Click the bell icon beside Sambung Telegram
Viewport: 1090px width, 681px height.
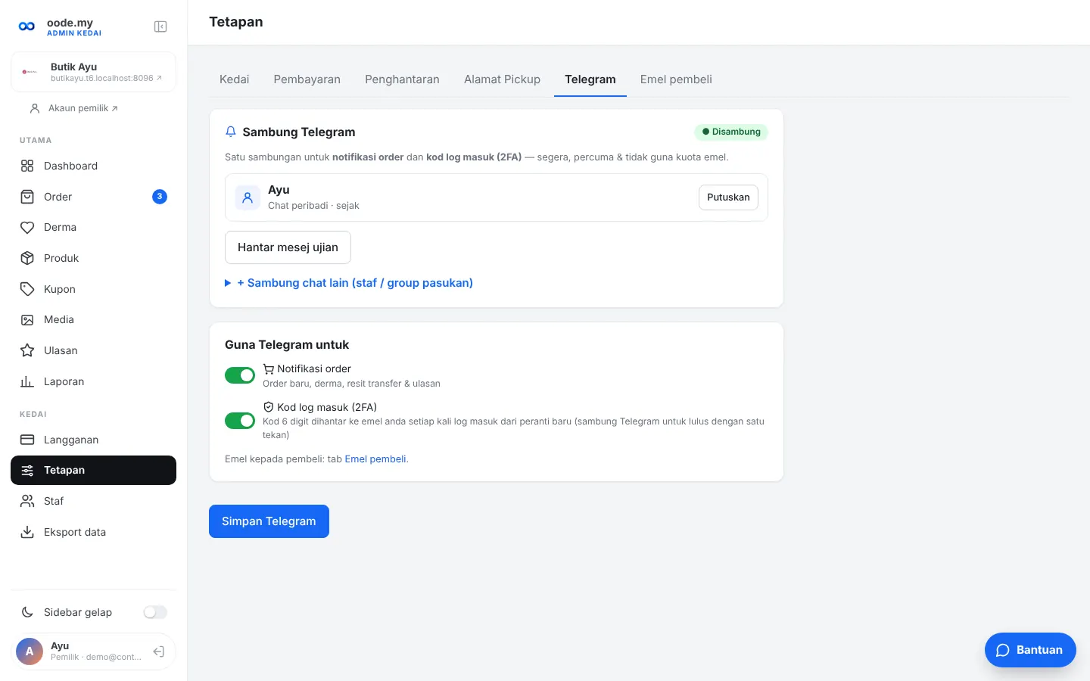(x=231, y=132)
